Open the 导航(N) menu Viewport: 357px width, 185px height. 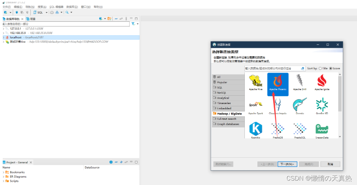click(x=30, y=7)
